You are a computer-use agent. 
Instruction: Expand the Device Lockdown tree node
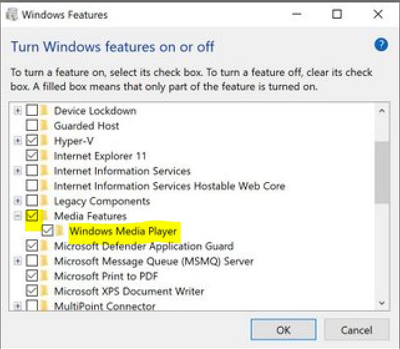point(17,110)
